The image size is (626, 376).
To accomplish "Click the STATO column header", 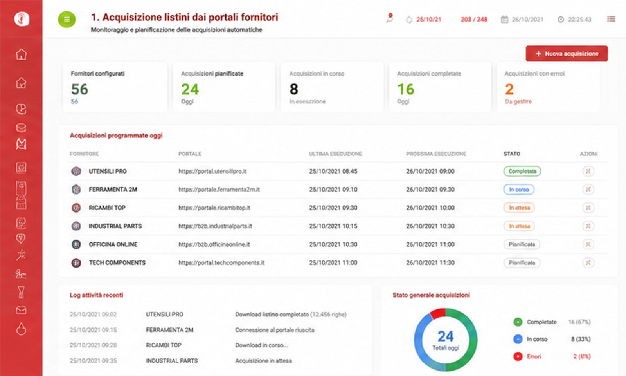I will coord(512,154).
